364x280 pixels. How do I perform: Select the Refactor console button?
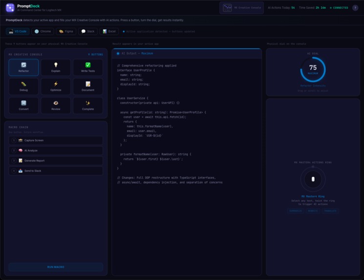tap(23, 67)
